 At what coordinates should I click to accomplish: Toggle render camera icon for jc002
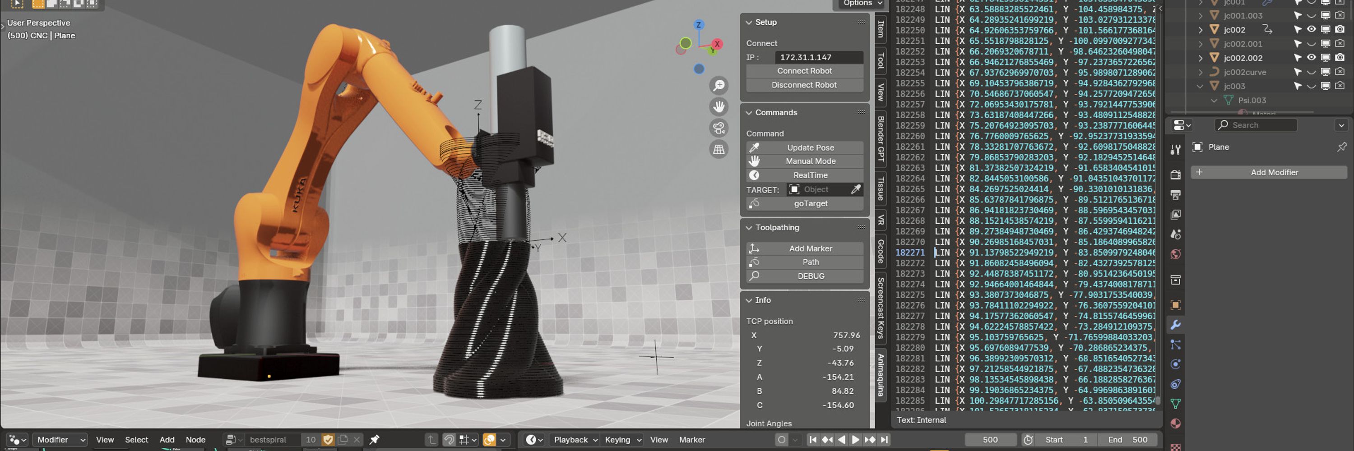pos(1340,29)
